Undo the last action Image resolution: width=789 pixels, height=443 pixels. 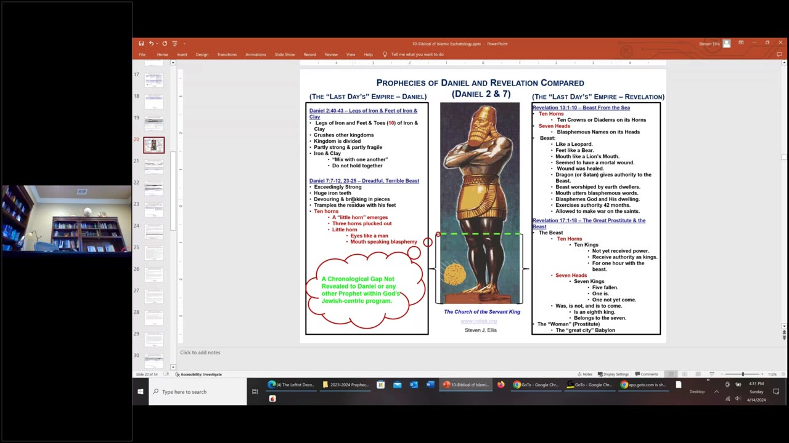tap(151, 44)
